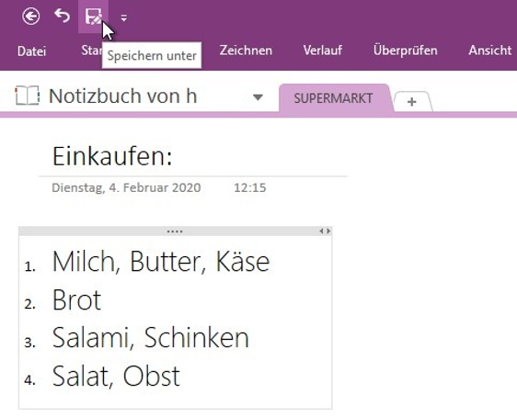Click the 12:15 time stamp
The width and height of the screenshot is (517, 417).
pos(250,187)
